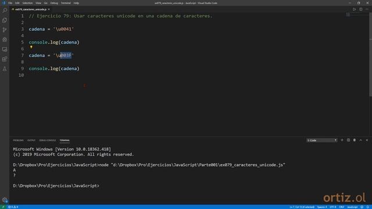Screen dimensions: 372x209
Task: Click line number 5 in gutter
Action: coord(22,42)
